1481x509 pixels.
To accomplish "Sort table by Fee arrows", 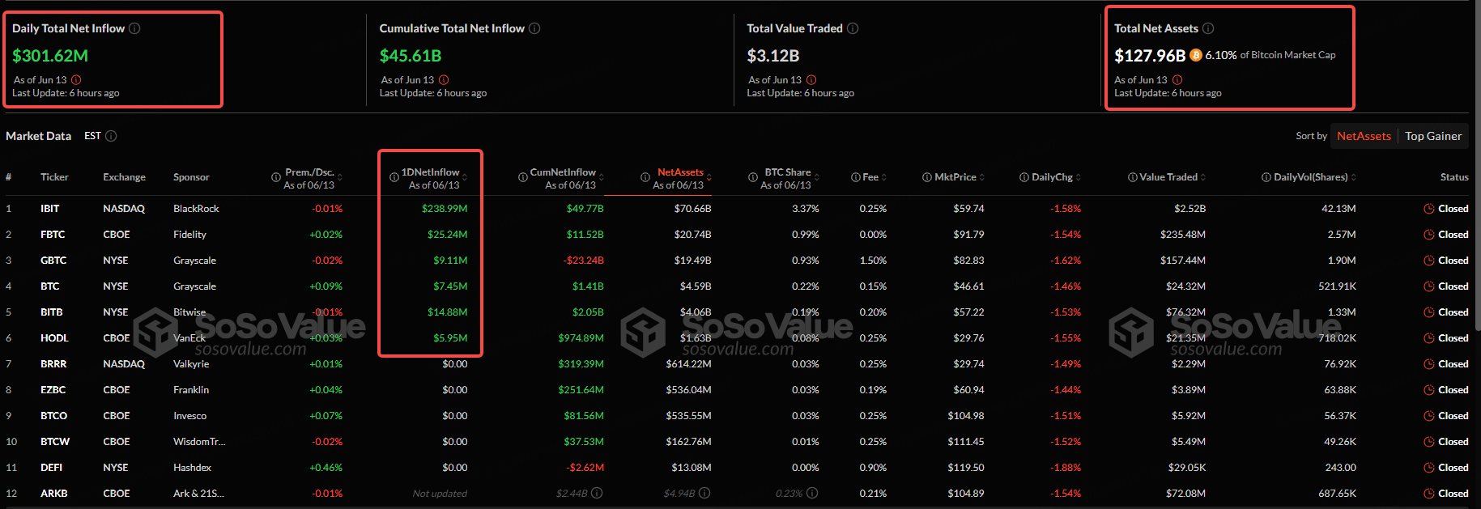I will coord(884,177).
